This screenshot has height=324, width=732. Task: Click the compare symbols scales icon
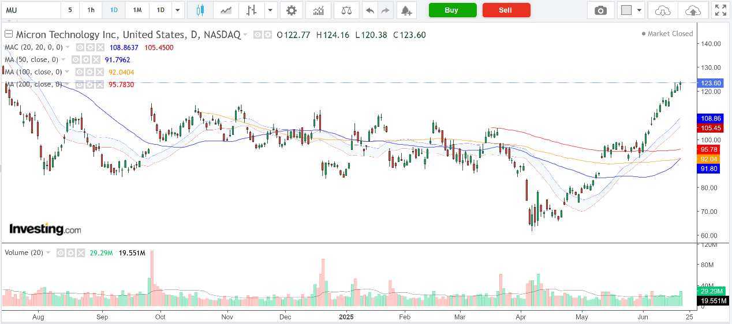(346, 10)
